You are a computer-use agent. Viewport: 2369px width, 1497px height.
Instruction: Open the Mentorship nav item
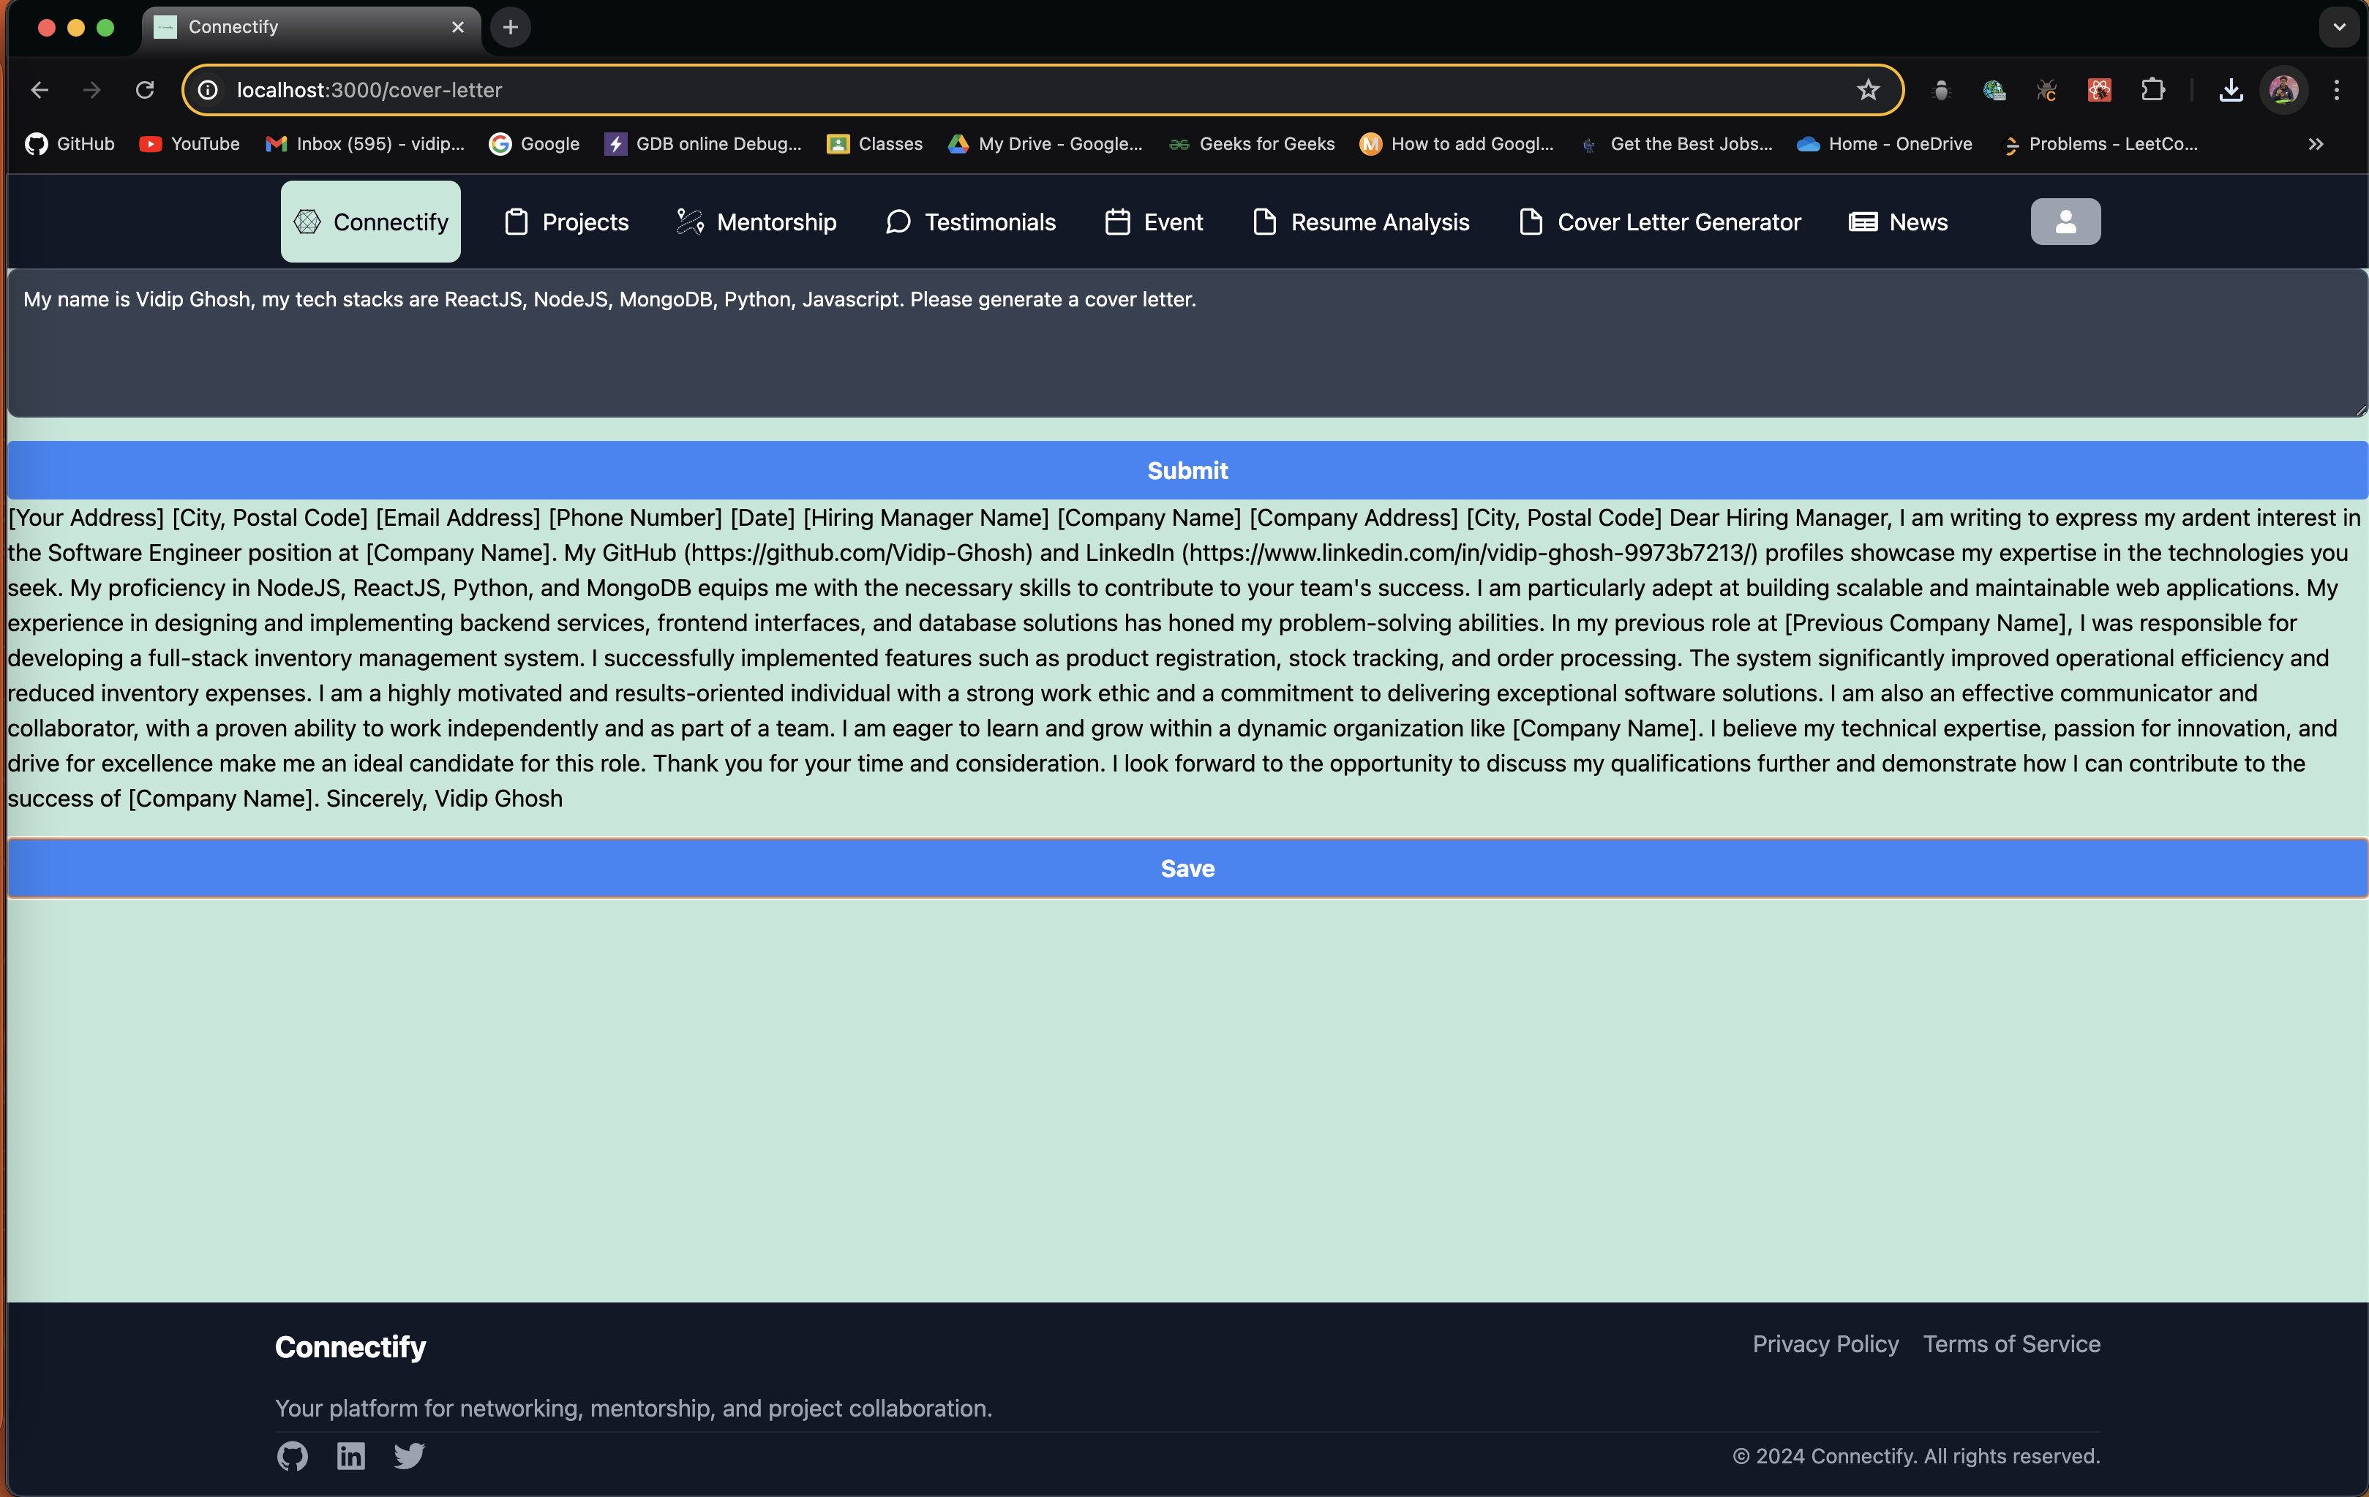[756, 222]
